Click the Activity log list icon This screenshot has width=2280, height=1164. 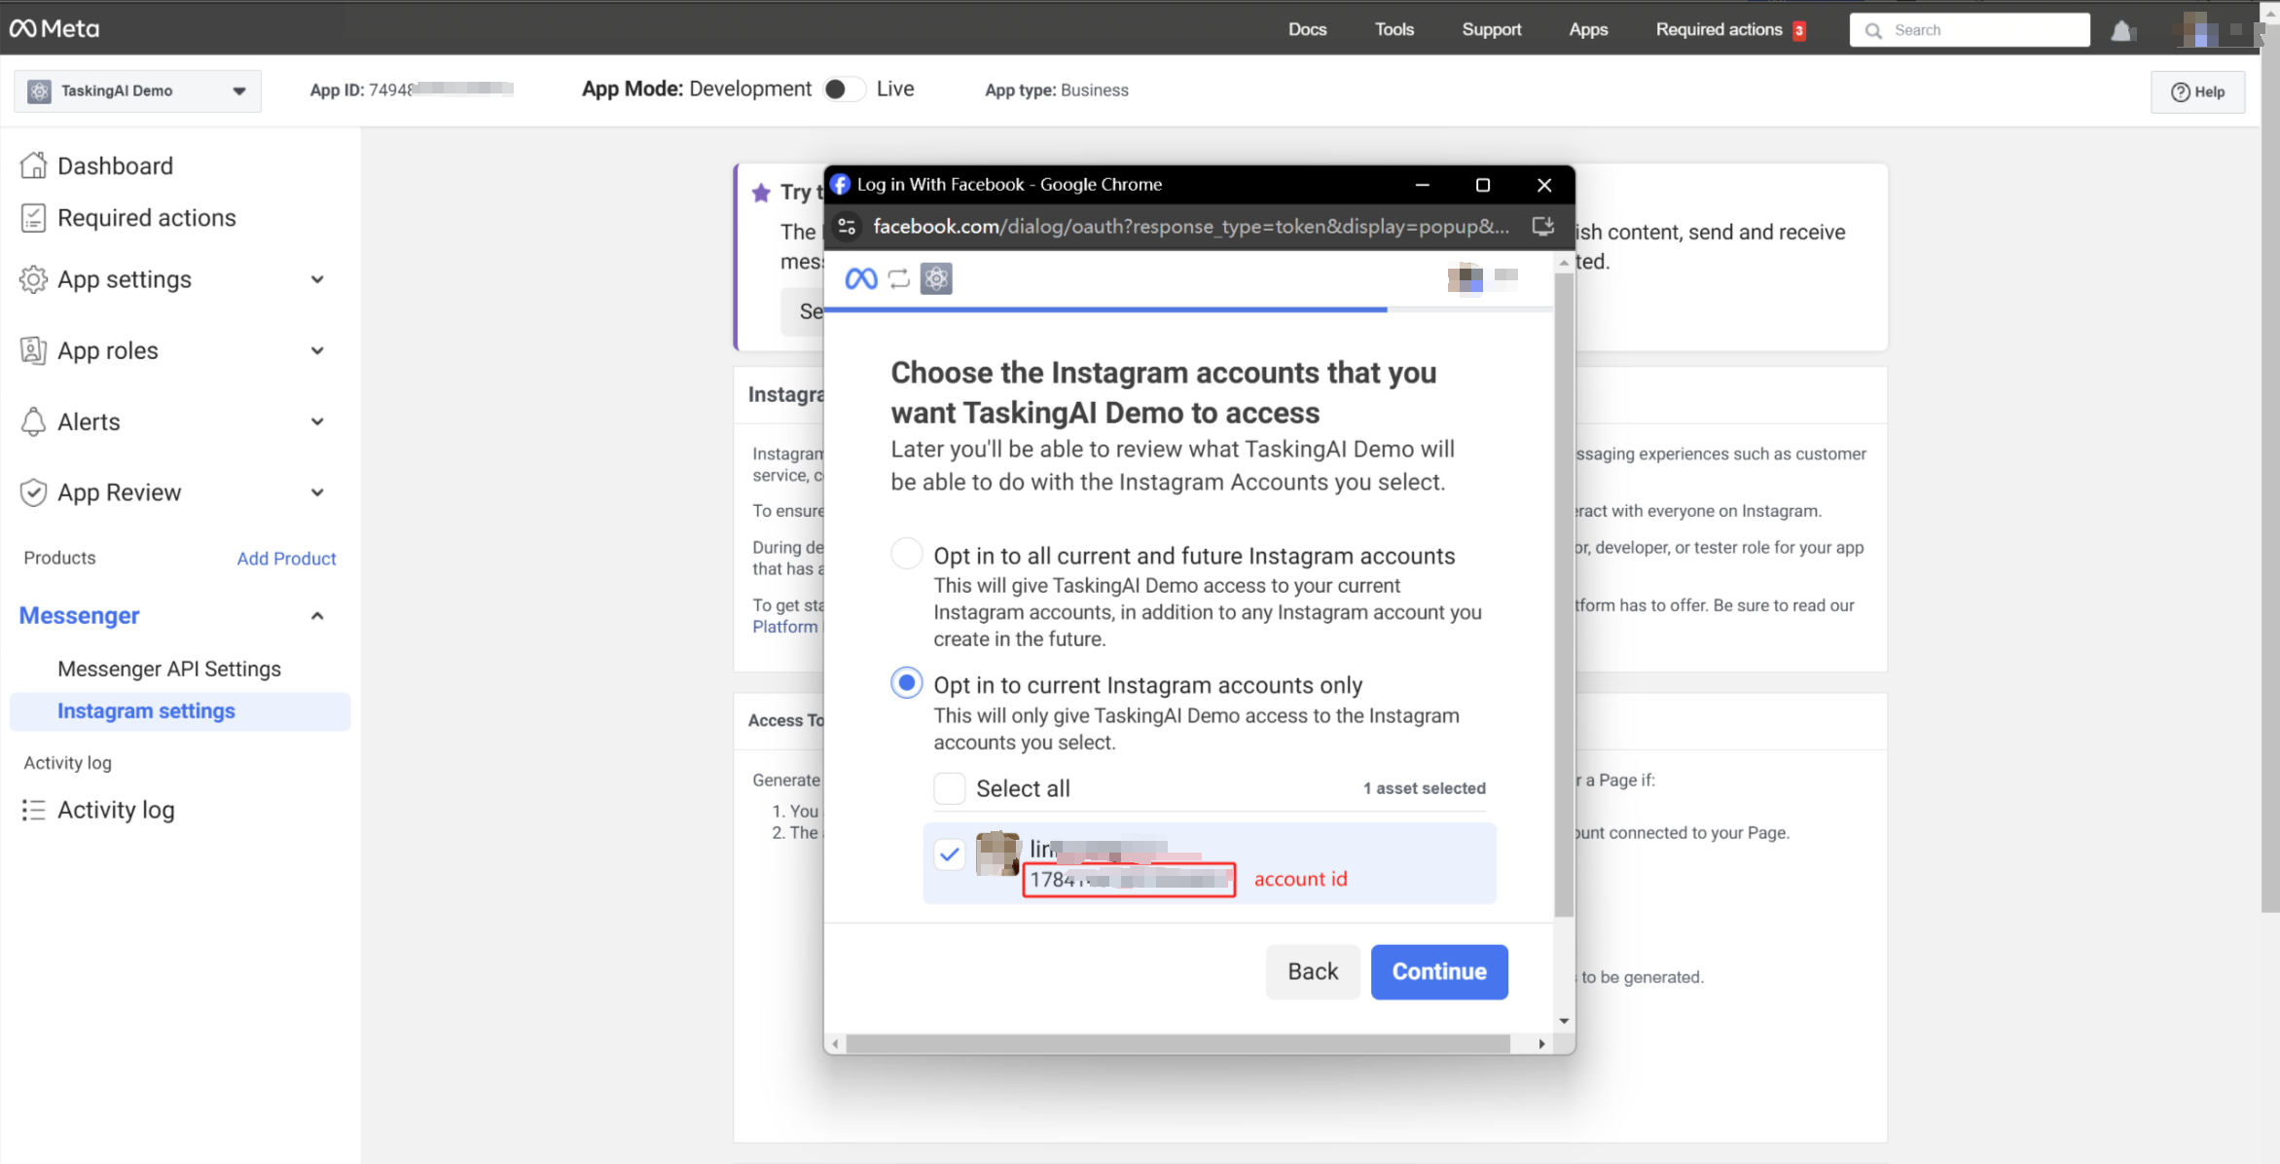[33, 810]
